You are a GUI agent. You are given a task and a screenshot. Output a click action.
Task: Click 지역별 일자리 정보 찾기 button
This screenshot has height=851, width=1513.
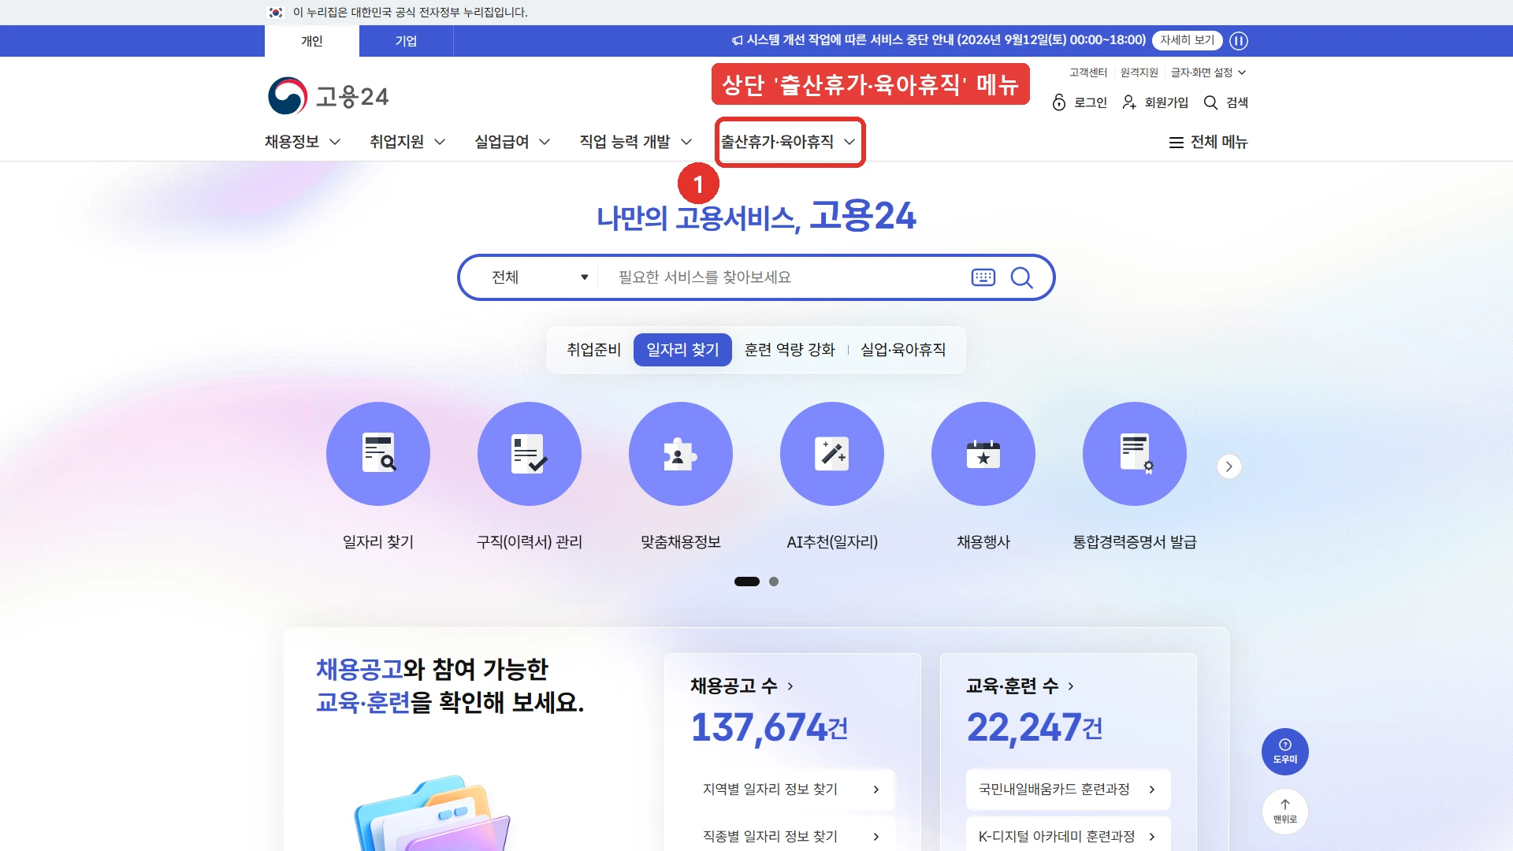click(792, 790)
